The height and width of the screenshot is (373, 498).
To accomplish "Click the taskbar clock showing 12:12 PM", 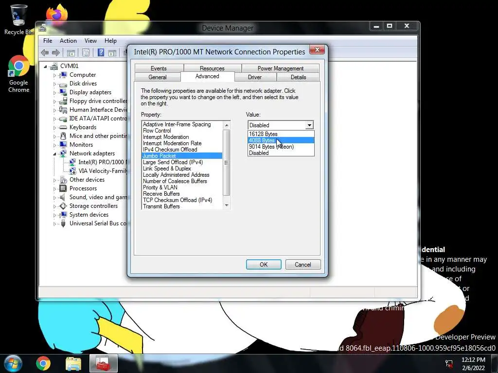I will click(x=473, y=364).
